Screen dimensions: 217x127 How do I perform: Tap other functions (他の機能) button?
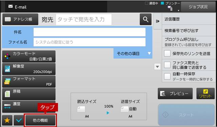click(x=40, y=120)
